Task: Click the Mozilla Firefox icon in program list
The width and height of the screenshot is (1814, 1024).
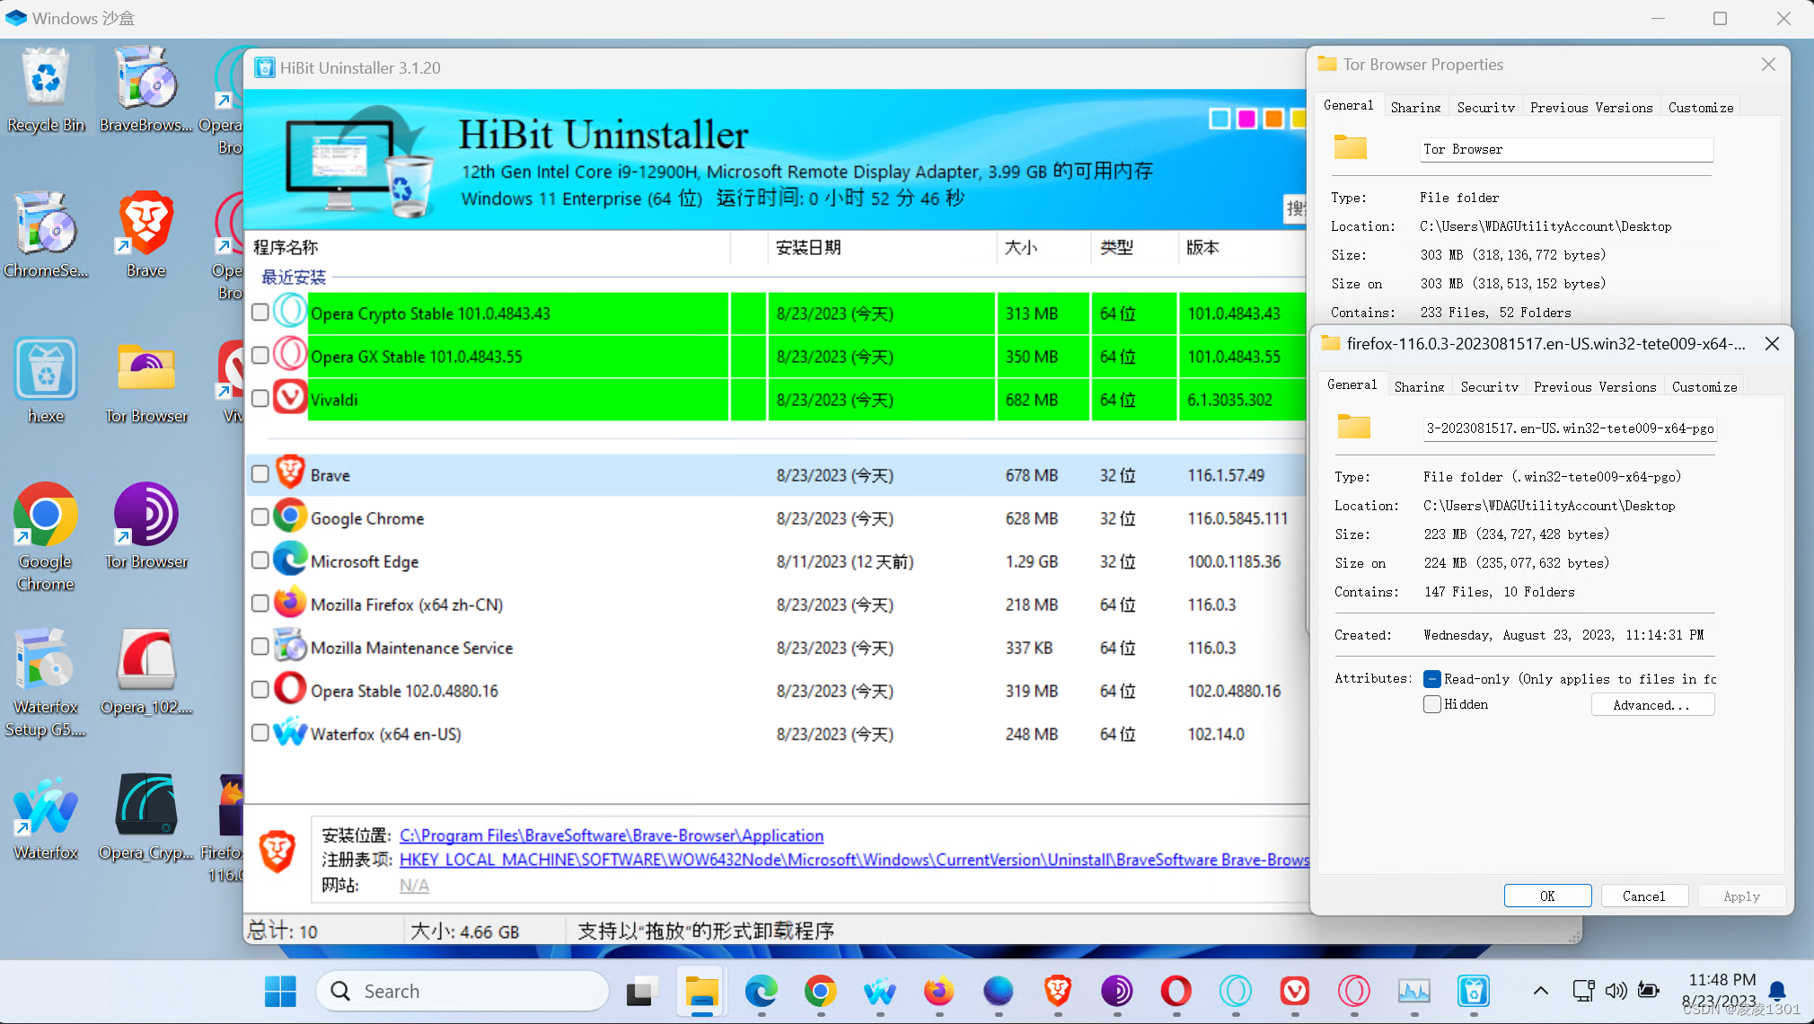Action: [x=290, y=604]
